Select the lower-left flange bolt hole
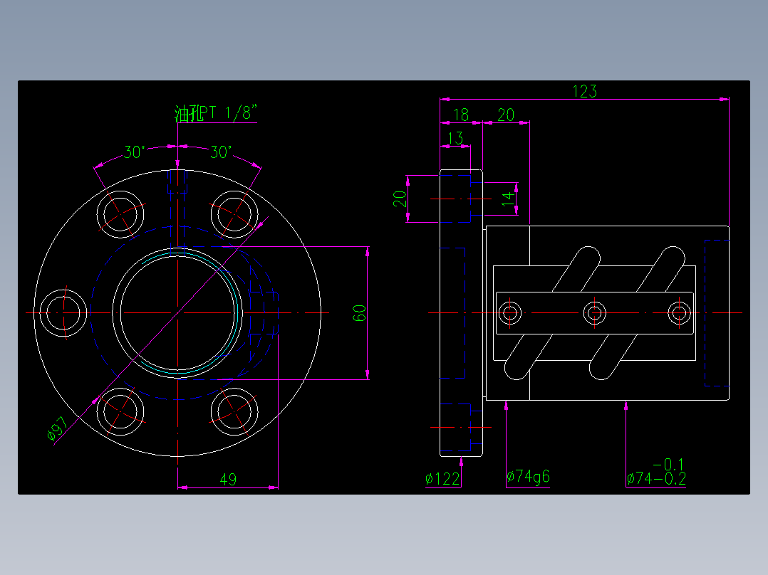The width and height of the screenshot is (768, 575). [120, 411]
